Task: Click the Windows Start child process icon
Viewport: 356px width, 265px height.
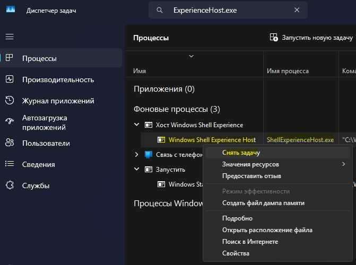Action: pos(161,184)
